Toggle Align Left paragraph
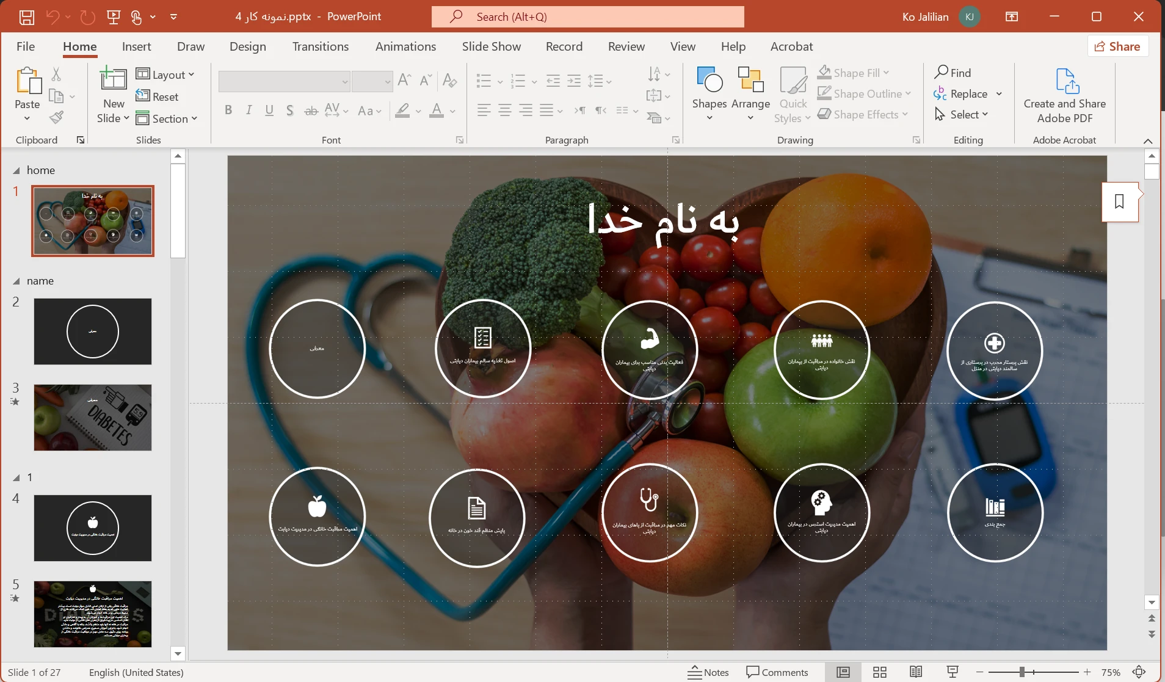Screen dimensions: 1165x682 pyautogui.click(x=484, y=111)
